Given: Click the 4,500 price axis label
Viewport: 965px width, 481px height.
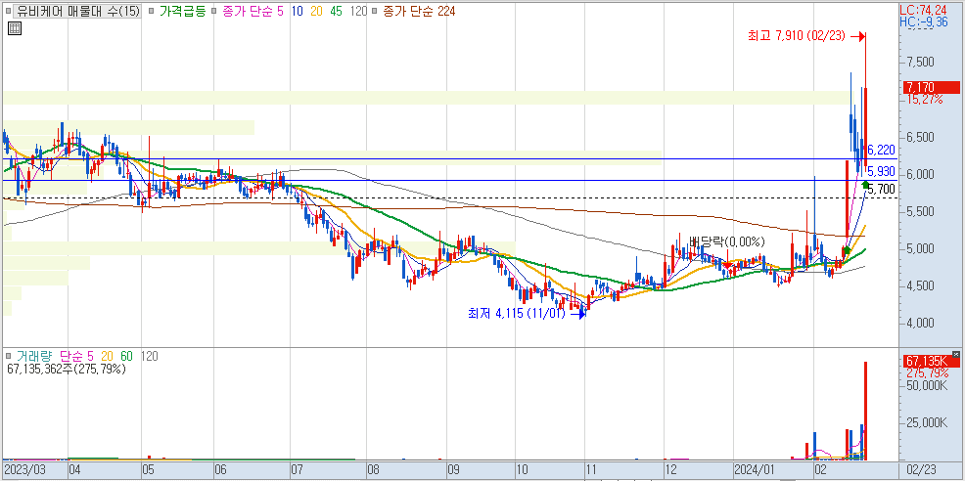Looking at the screenshot, I should [x=920, y=286].
